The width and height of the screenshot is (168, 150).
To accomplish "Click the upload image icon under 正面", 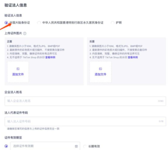I will [x=18, y=69].
